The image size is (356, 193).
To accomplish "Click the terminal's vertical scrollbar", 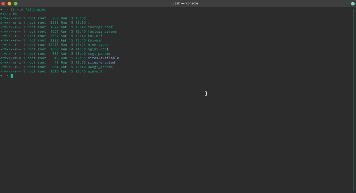I will point(353,99).
